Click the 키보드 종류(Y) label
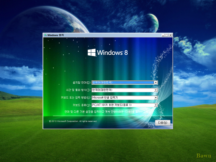This screenshot has height=162, width=216. (x=82, y=105)
